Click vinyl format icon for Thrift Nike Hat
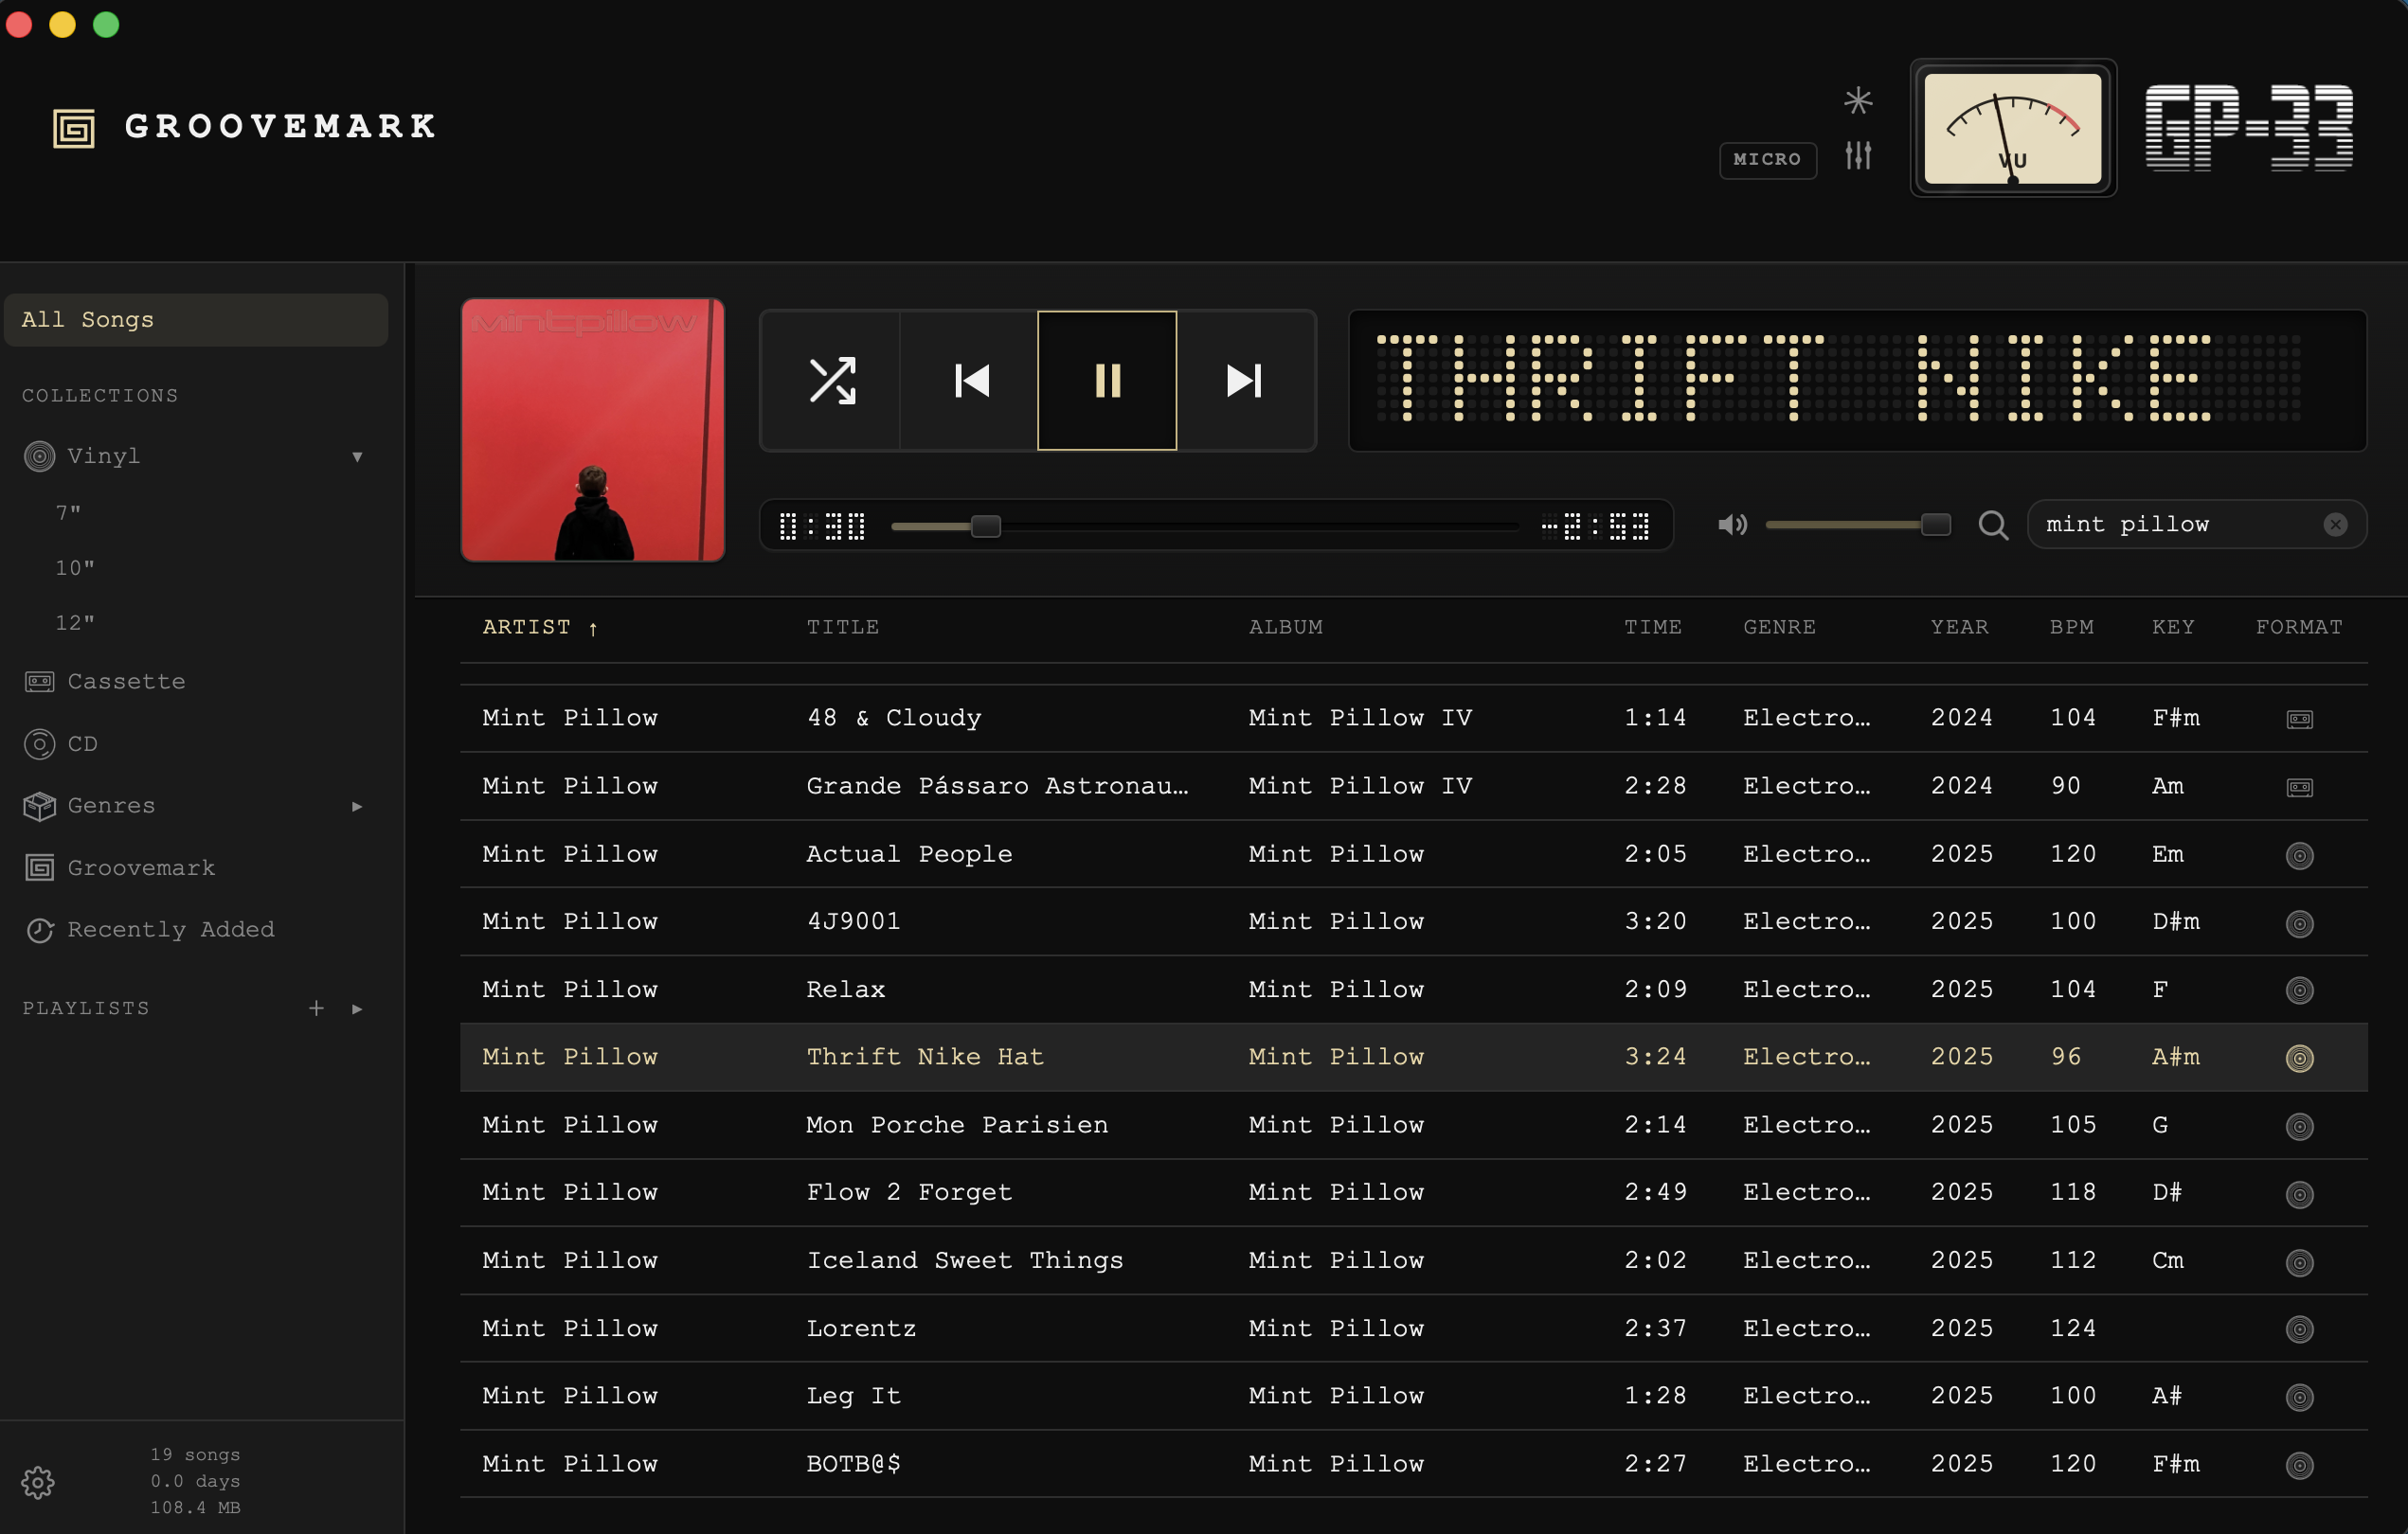The width and height of the screenshot is (2408, 1534). [x=2299, y=1058]
